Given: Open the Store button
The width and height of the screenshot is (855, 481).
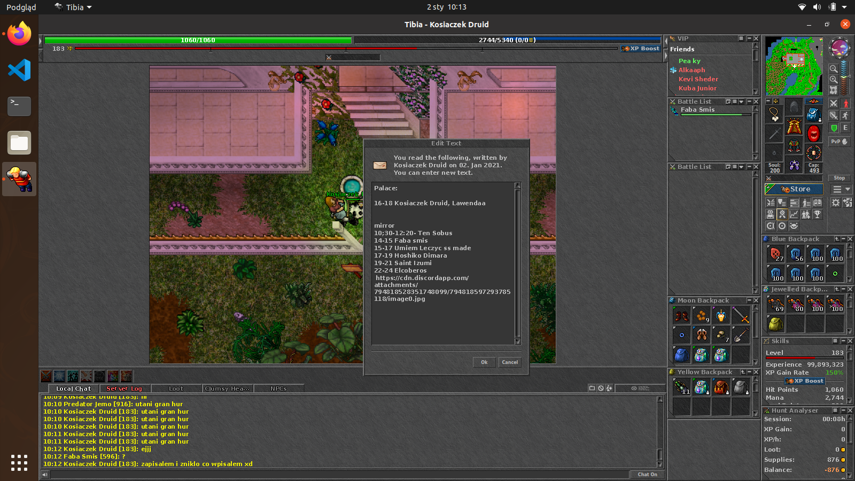Looking at the screenshot, I should pyautogui.click(x=794, y=189).
